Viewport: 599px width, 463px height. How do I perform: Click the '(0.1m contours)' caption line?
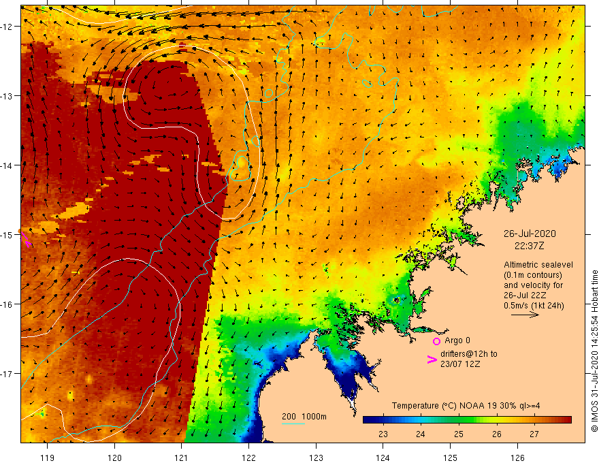pos(533,274)
